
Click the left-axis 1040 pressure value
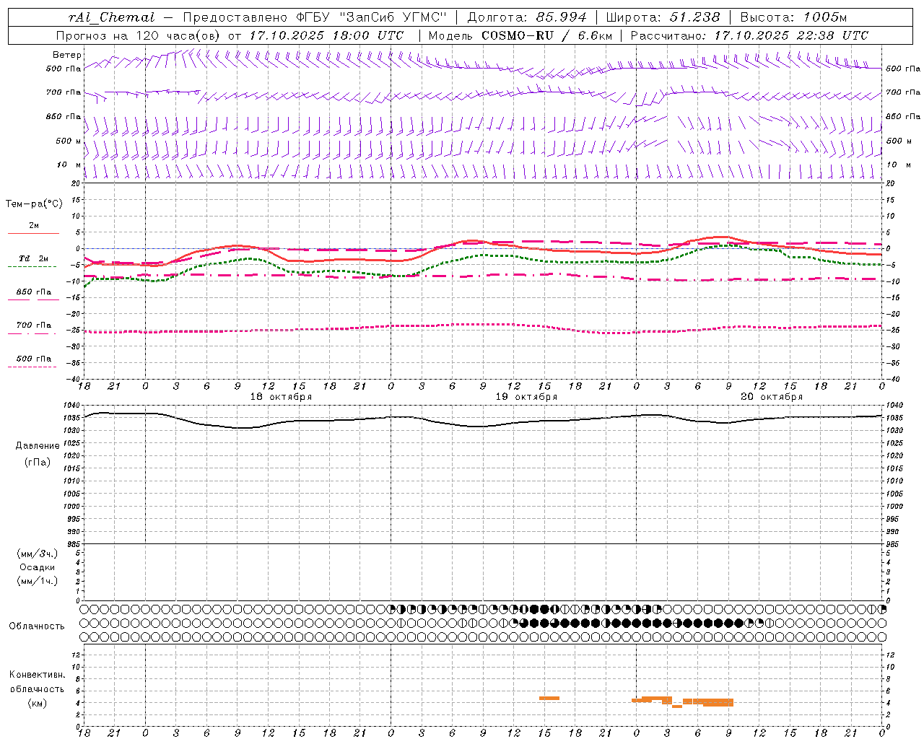click(x=71, y=406)
